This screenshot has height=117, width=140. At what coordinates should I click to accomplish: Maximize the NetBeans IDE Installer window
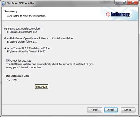[124, 3]
